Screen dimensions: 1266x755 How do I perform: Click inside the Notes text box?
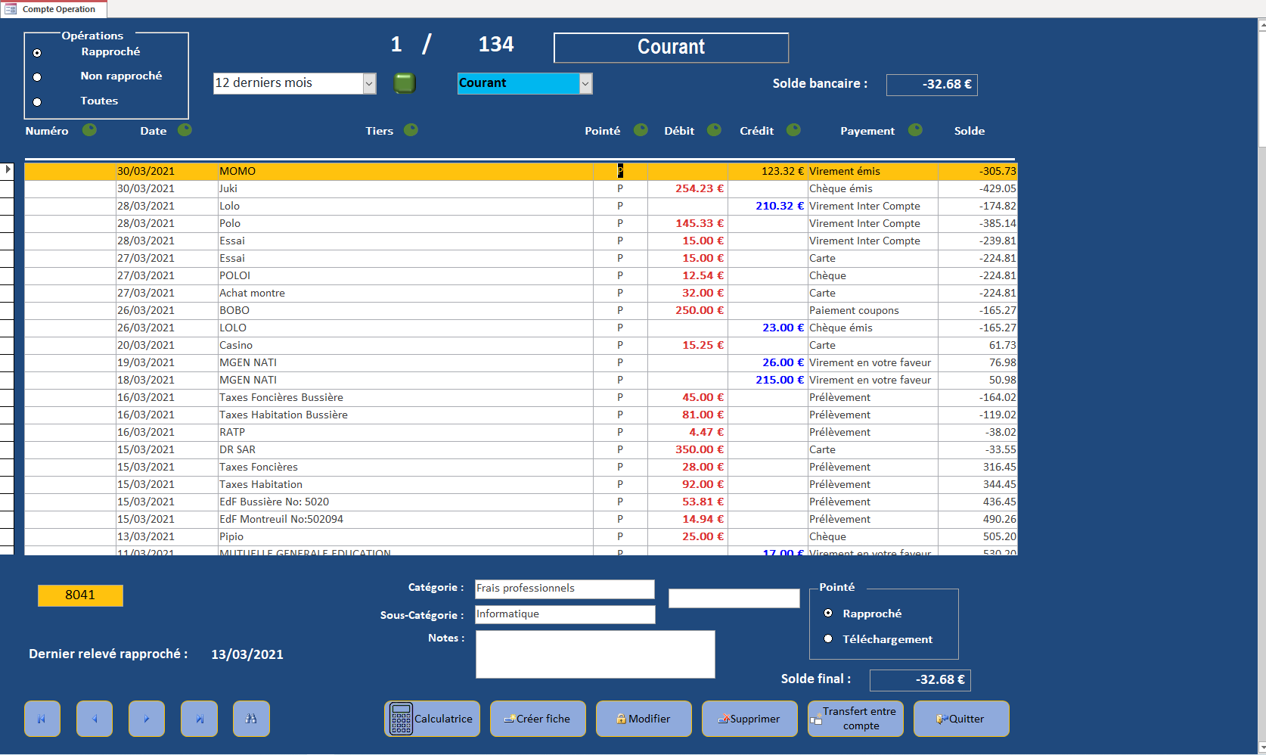pos(595,654)
